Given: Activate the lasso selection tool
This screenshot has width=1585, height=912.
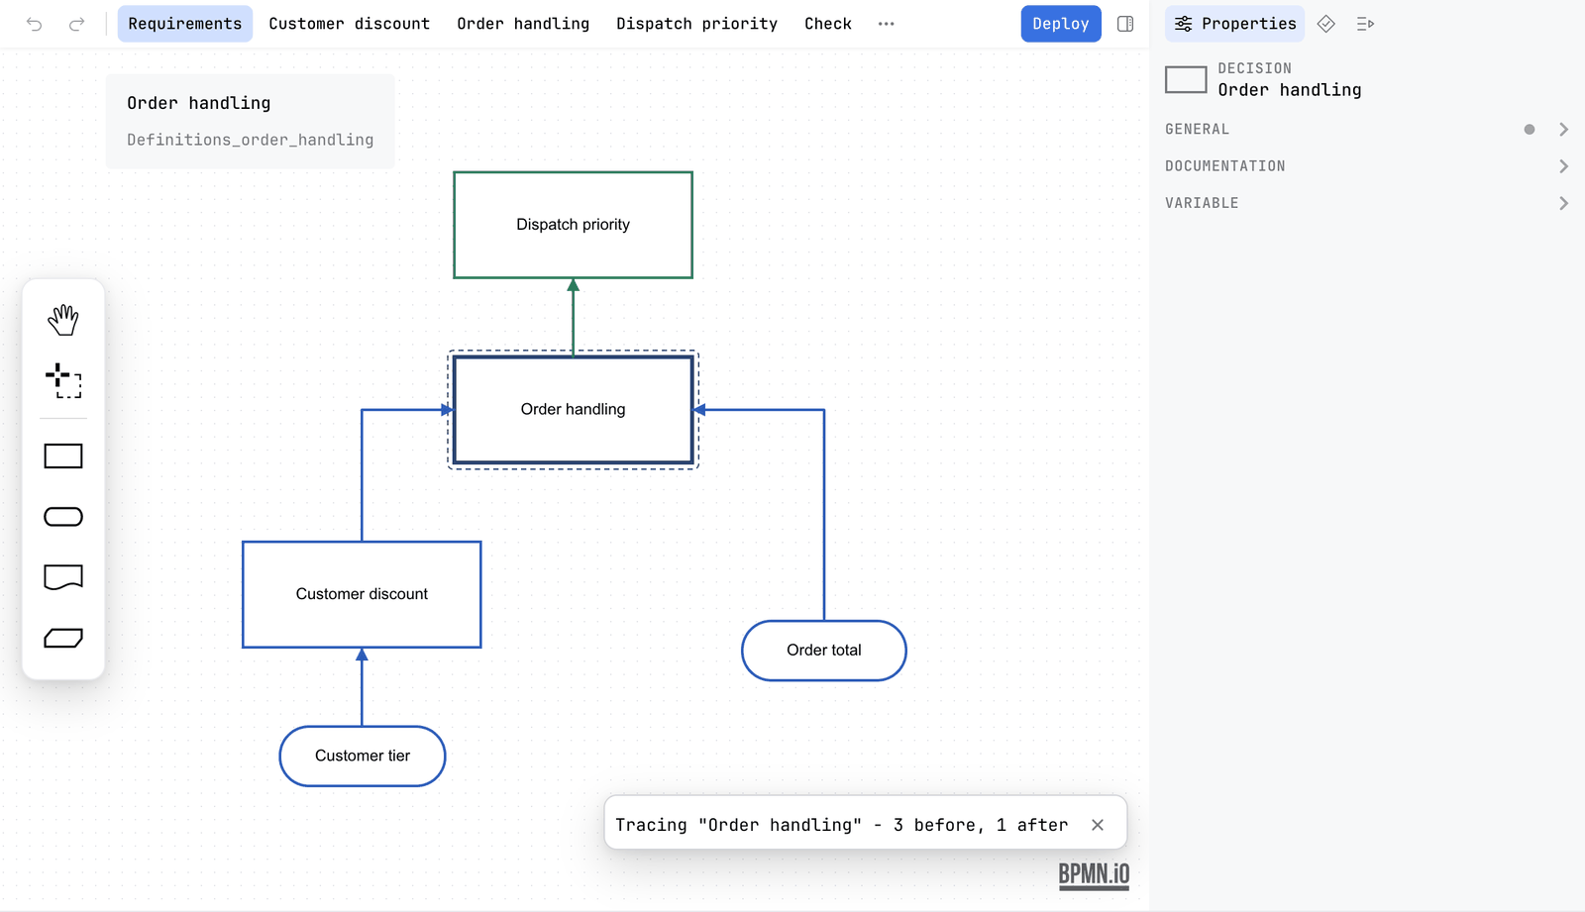Looking at the screenshot, I should (63, 380).
